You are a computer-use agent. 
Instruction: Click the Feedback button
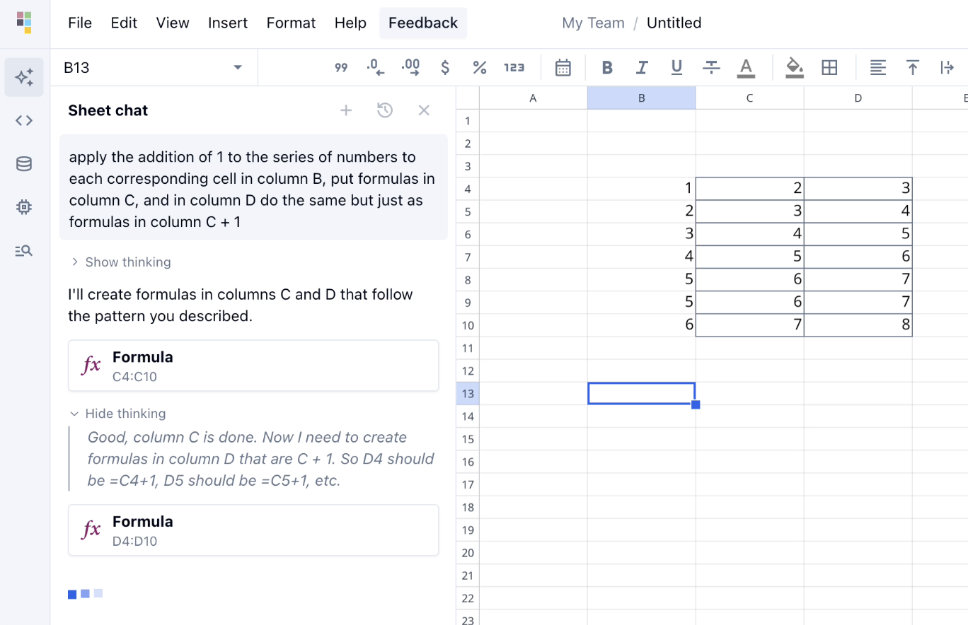pyautogui.click(x=423, y=23)
